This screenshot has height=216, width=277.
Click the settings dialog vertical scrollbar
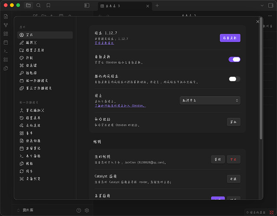click(261, 78)
